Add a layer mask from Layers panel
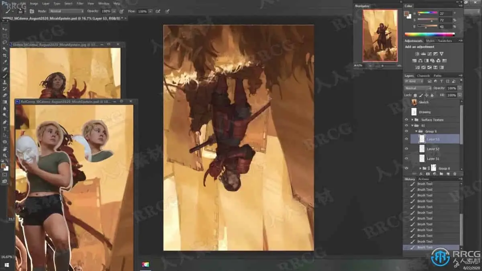This screenshot has height=271, width=482. (x=427, y=174)
